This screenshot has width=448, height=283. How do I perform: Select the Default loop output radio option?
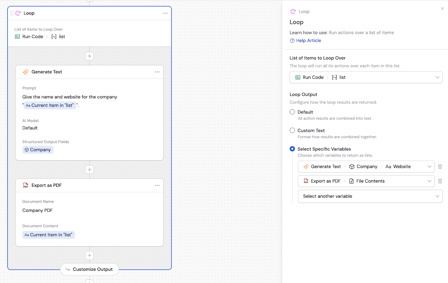(292, 112)
